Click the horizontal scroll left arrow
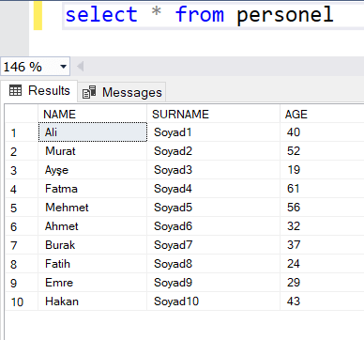This screenshot has height=340, width=364. pos(80,67)
